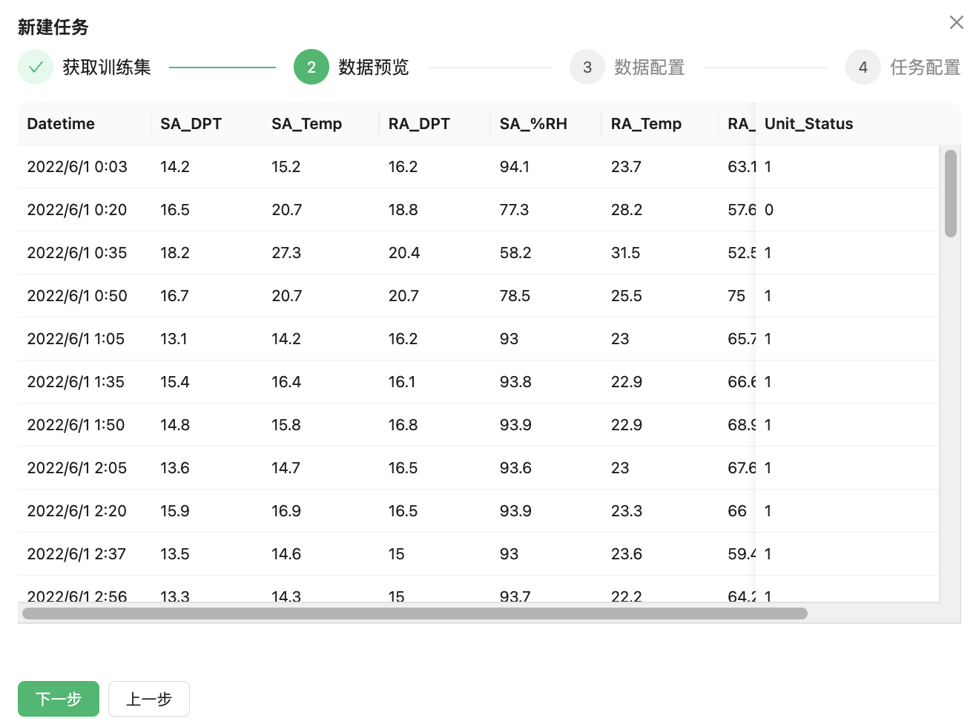976x727 pixels.
Task: Click the Datetime column header
Action: [61, 124]
